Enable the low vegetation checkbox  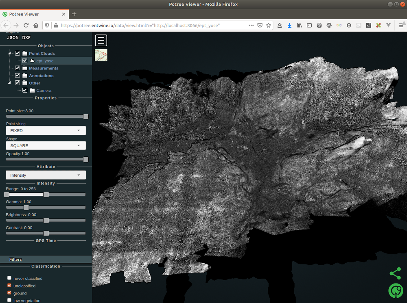pos(9,300)
